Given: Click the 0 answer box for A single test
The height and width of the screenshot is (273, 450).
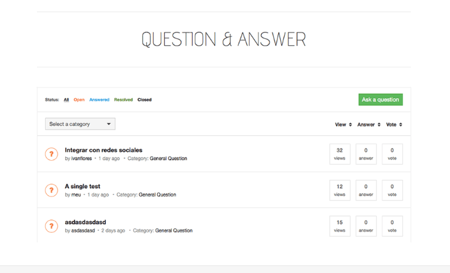Looking at the screenshot, I should pyautogui.click(x=366, y=191).
